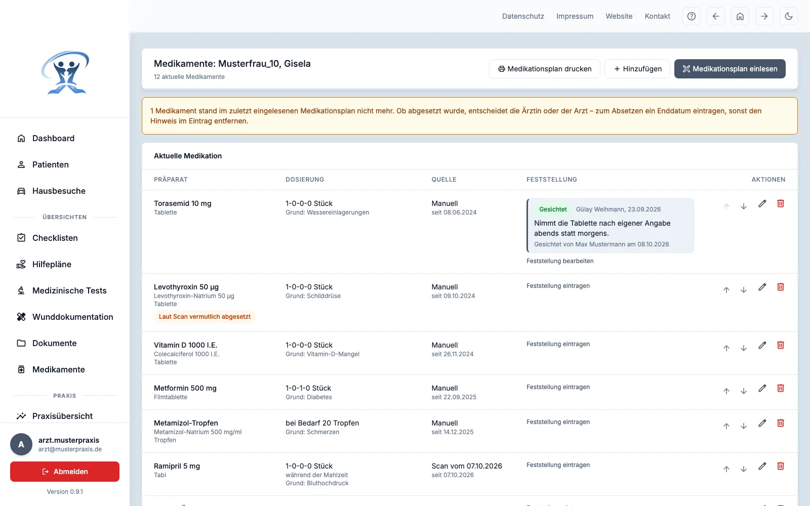The image size is (810, 506).
Task: Open home via the top house icon
Action: tap(740, 16)
